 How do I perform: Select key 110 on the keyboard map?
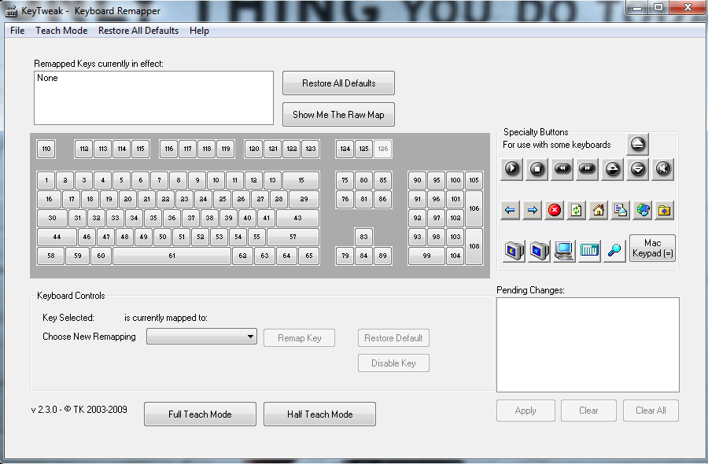pos(46,149)
